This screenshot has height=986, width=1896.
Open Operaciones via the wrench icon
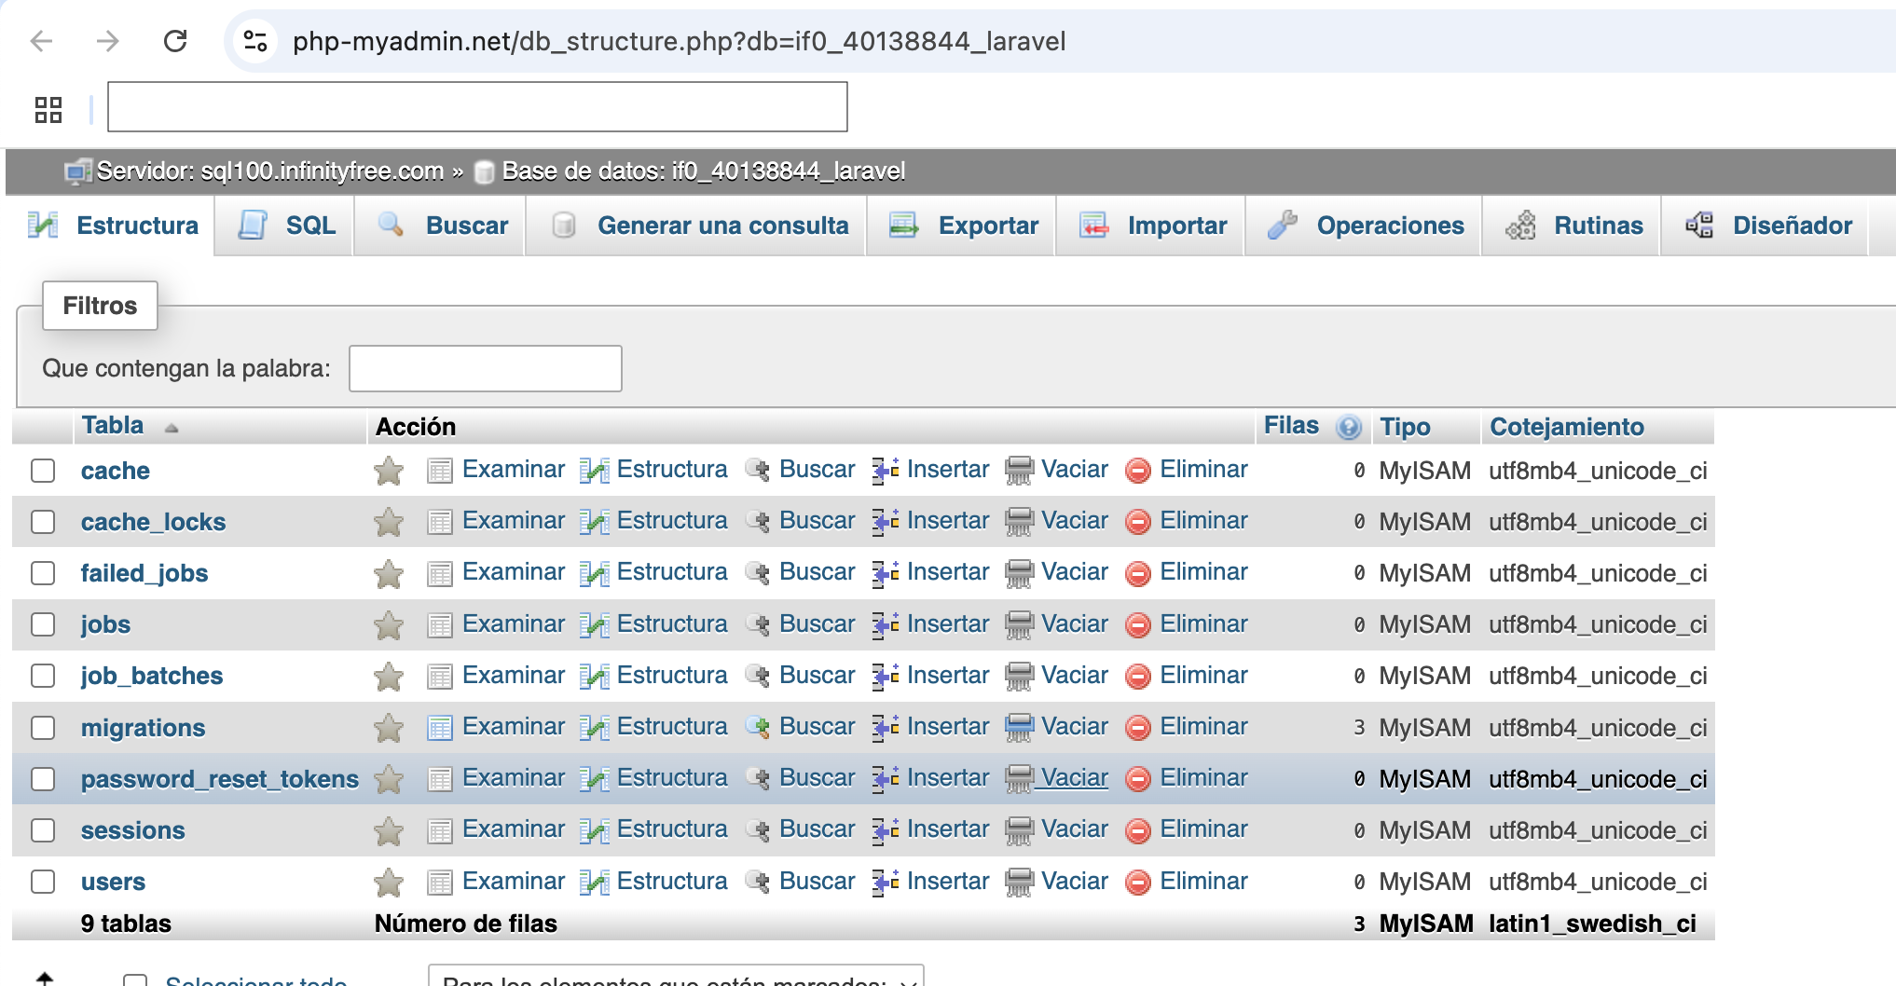1285,226
